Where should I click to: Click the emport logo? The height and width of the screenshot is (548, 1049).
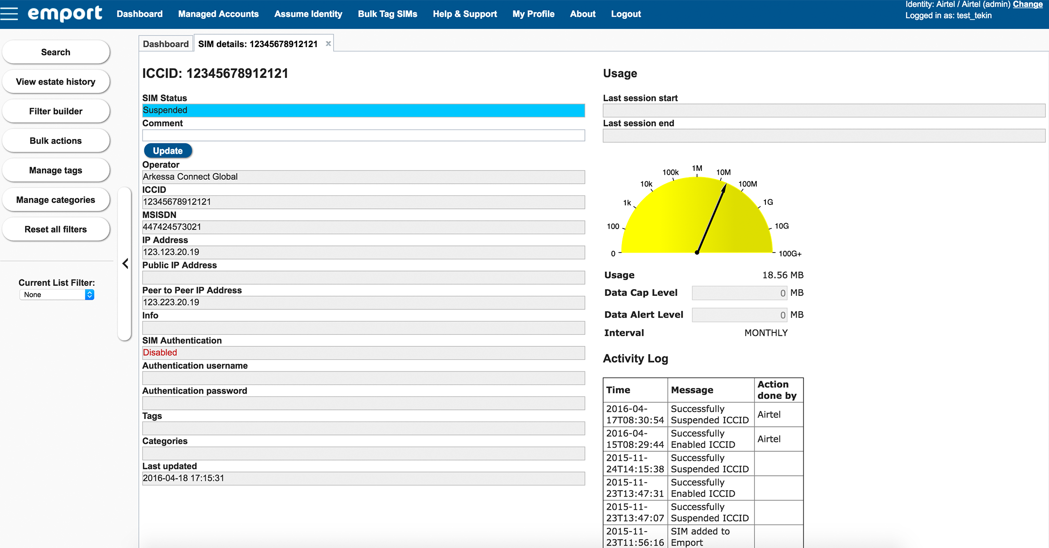65,13
